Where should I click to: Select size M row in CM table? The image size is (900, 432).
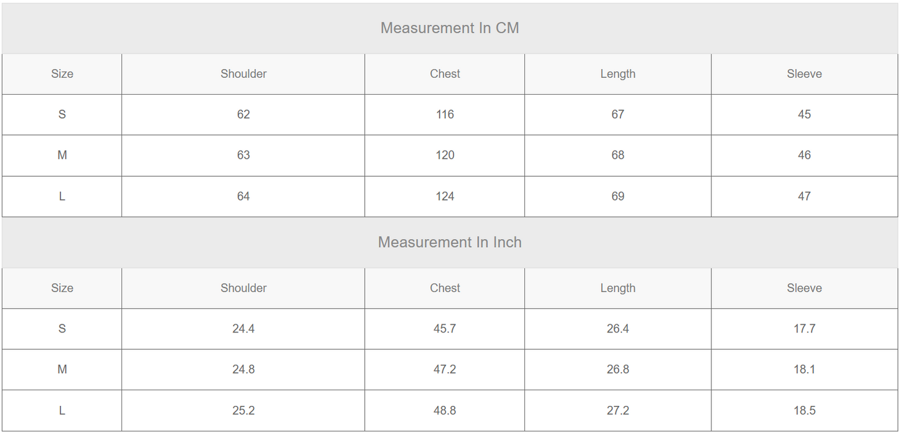450,156
